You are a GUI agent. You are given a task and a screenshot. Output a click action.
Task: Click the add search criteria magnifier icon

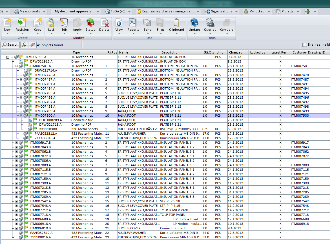point(25,45)
